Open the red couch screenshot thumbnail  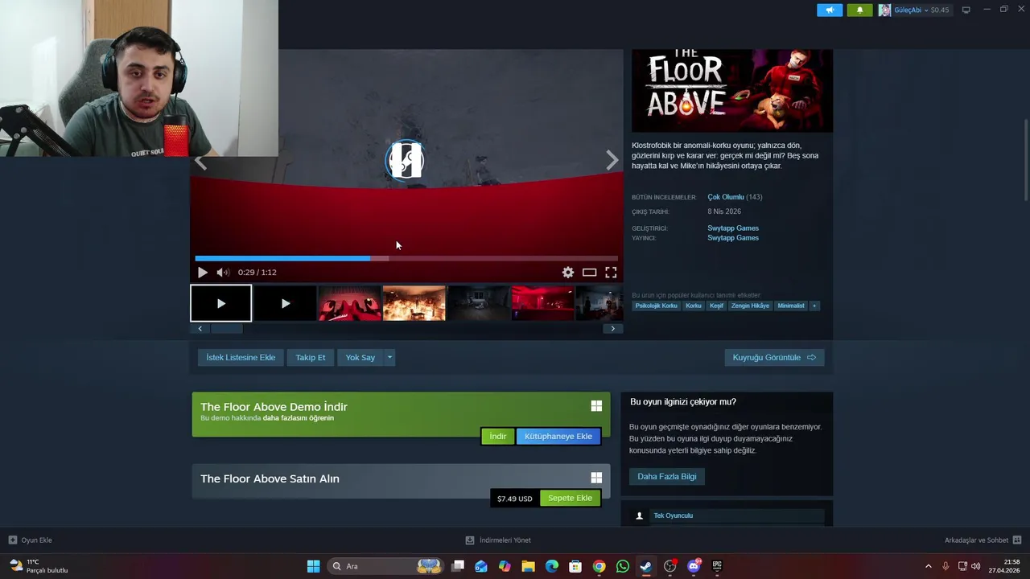click(349, 303)
